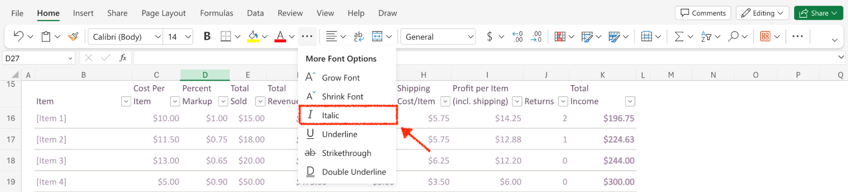848x192 pixels.
Task: Click the Conditional Formatting icon
Action: [560, 37]
